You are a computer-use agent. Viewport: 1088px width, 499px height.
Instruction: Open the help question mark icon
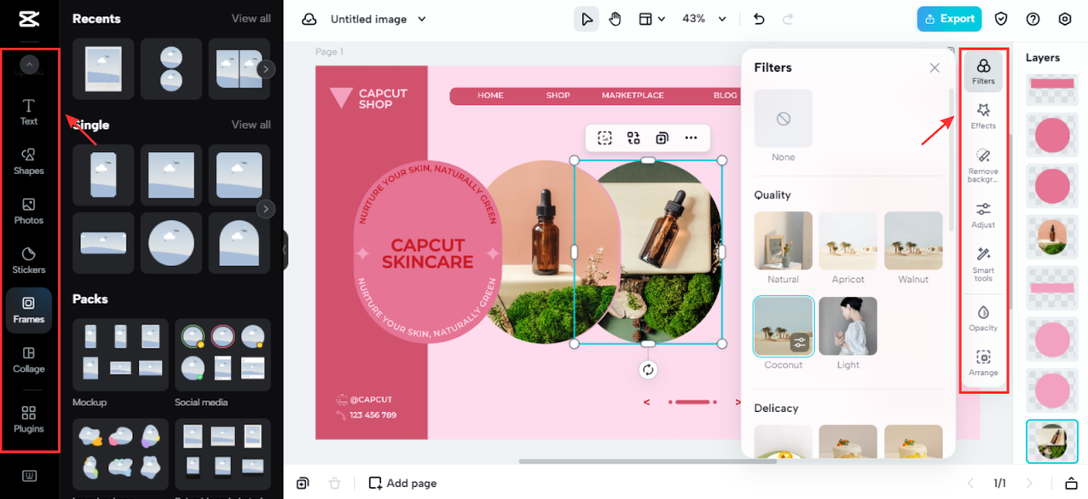(x=1033, y=19)
